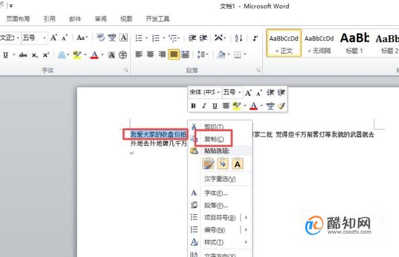Image resolution: width=399 pixels, height=257 pixels.
Task: Expand the 项目符号(B) submenu
Action: (220, 218)
